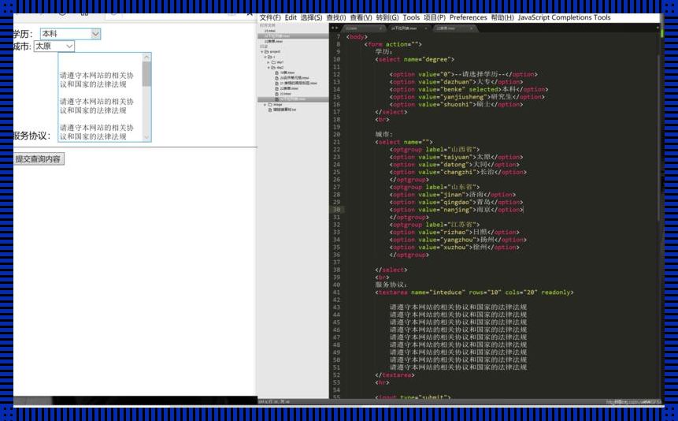Click the closing </textarea> tag line
The height and width of the screenshot is (421, 678).
(x=395, y=375)
